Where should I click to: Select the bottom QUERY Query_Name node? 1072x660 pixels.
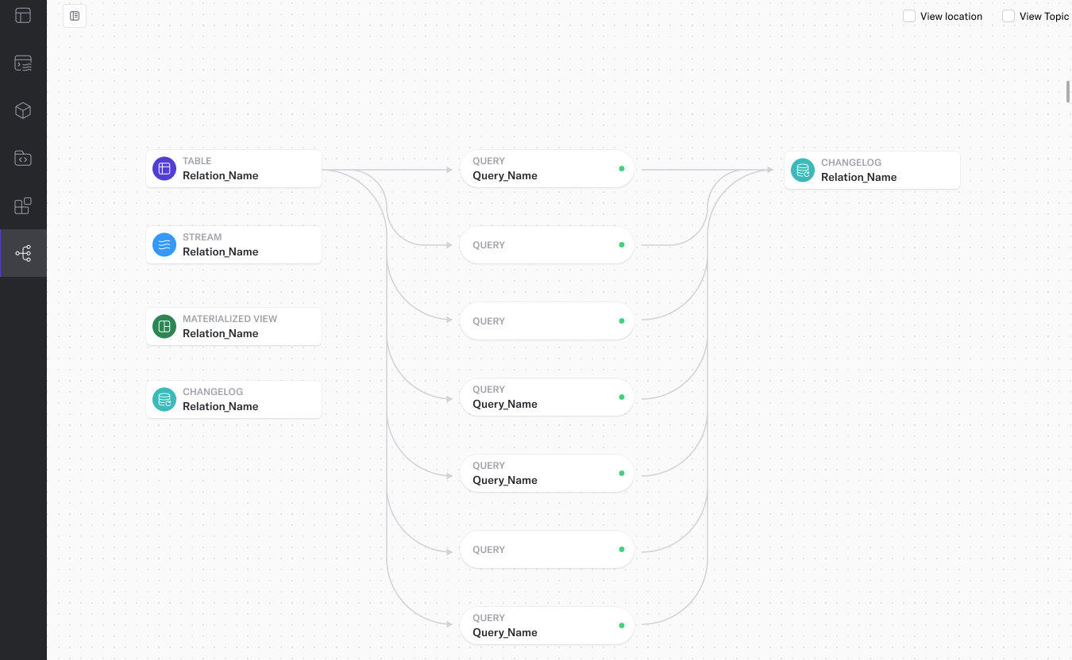546,626
